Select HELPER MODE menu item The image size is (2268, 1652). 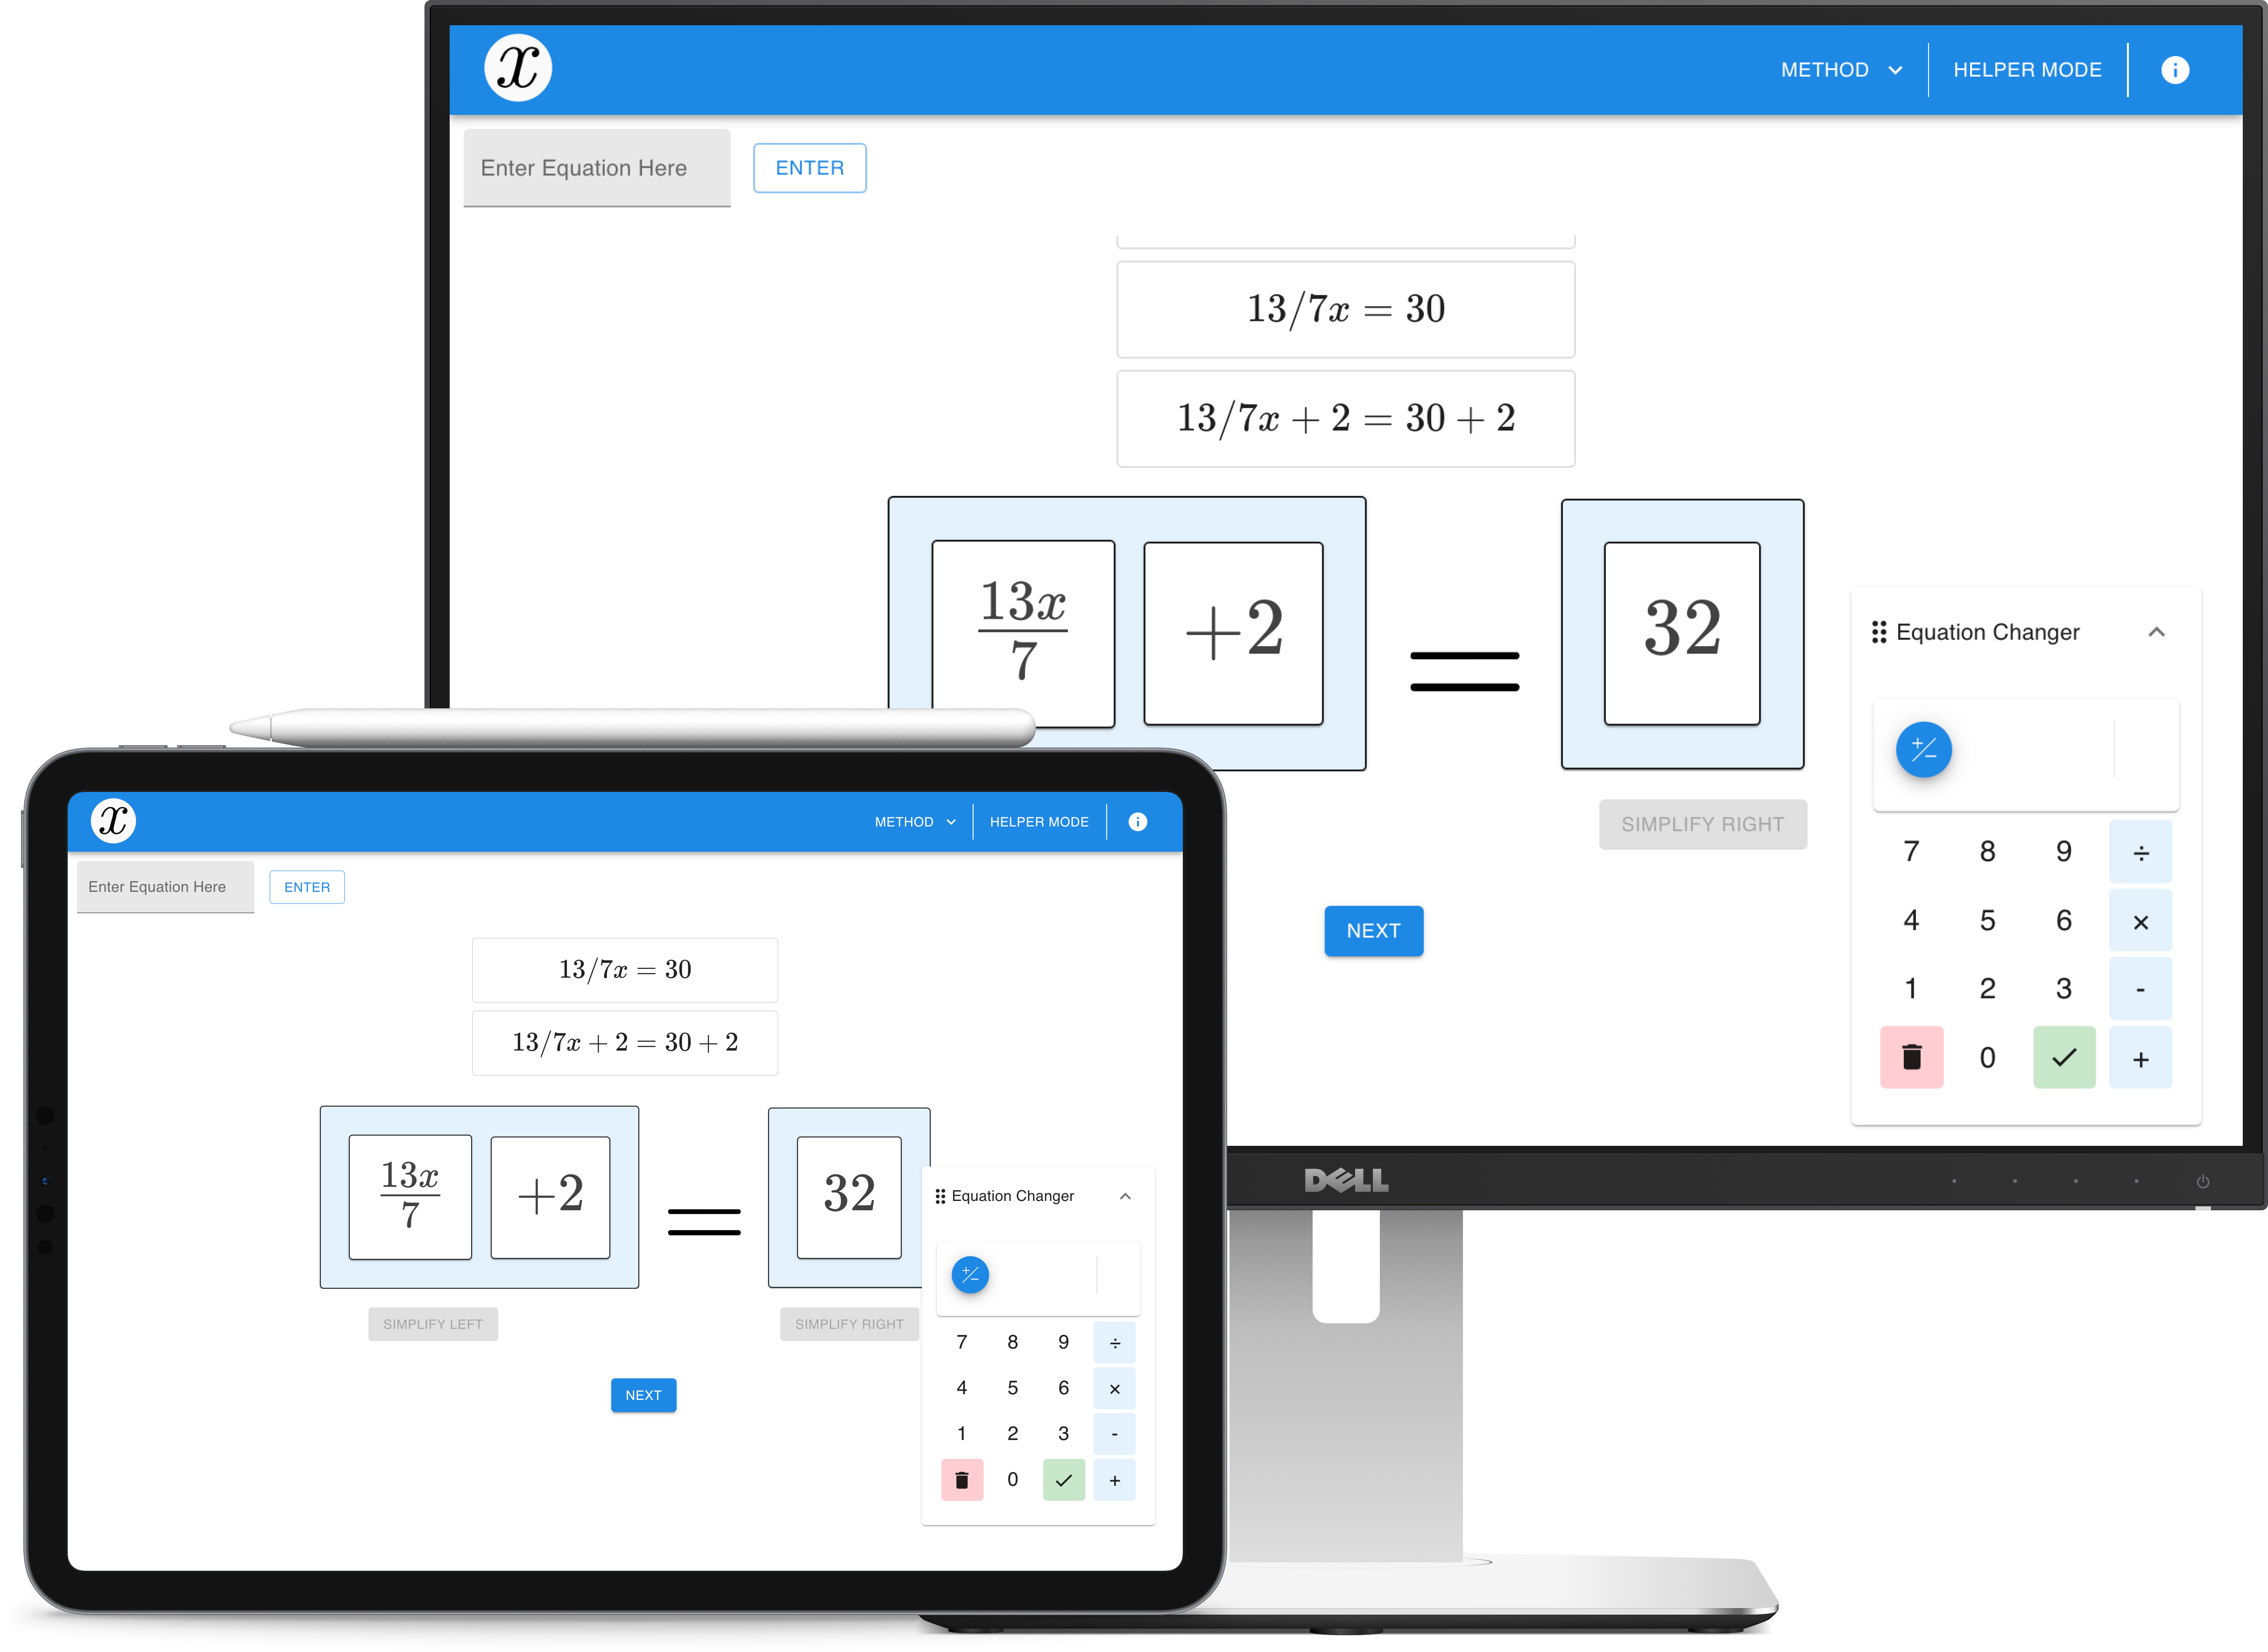[2028, 69]
